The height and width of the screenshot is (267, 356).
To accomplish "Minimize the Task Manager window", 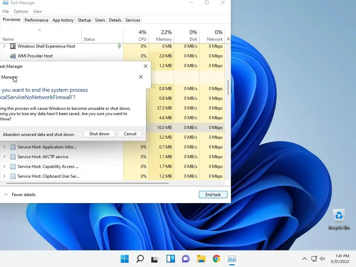I will (191, 2).
